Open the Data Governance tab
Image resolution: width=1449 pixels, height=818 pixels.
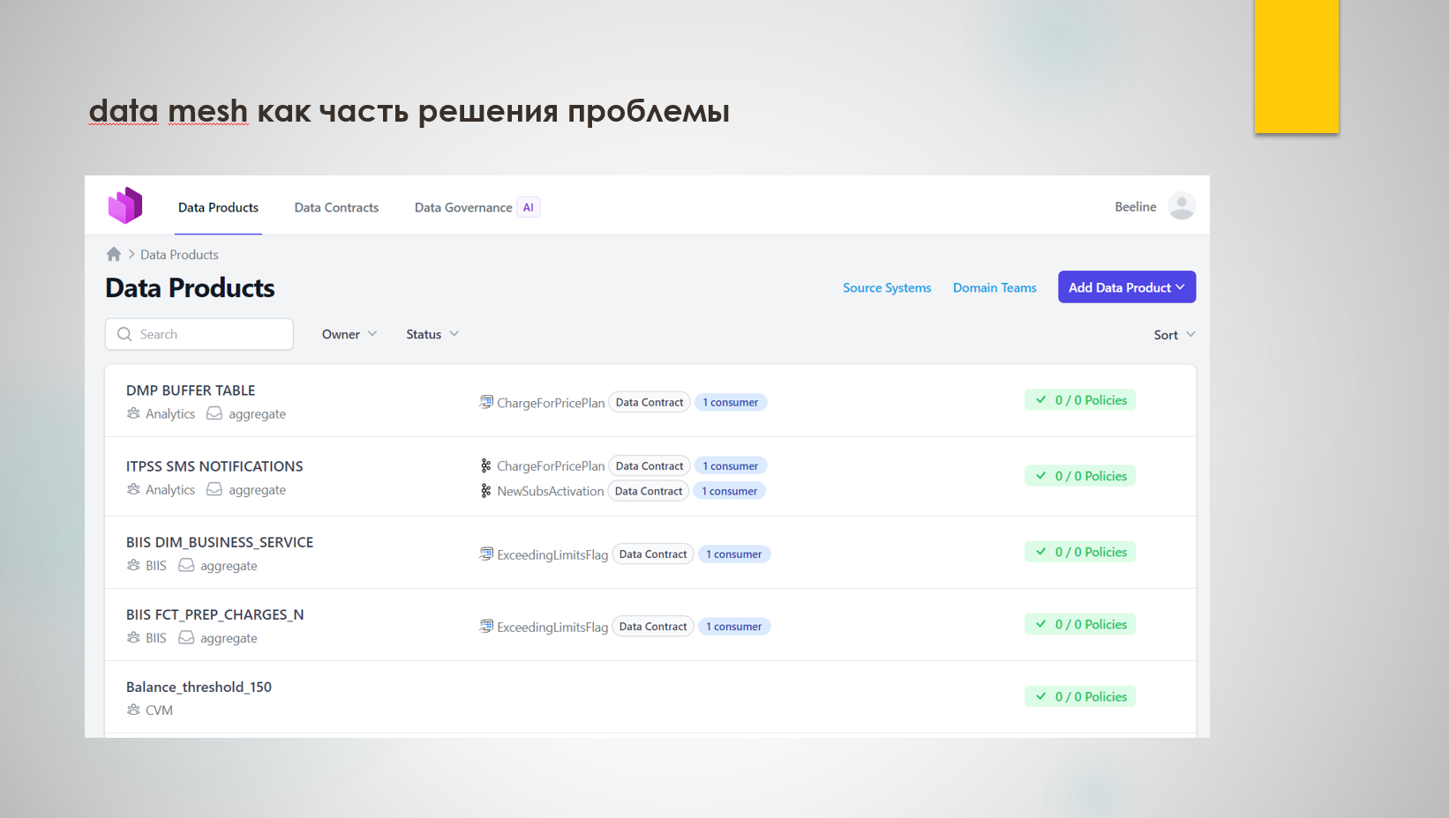click(463, 208)
